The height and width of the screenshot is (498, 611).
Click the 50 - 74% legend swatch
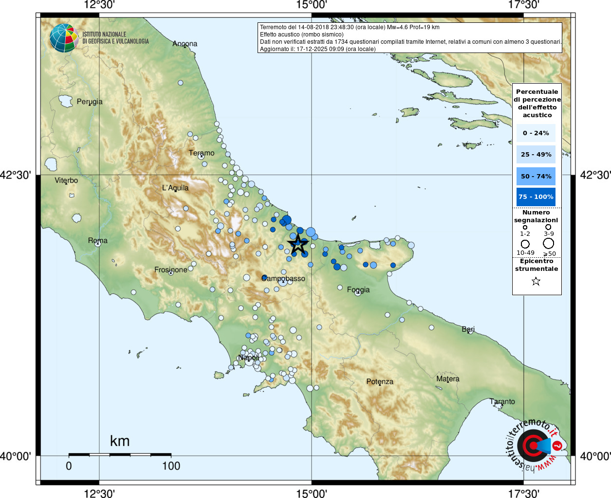536,176
